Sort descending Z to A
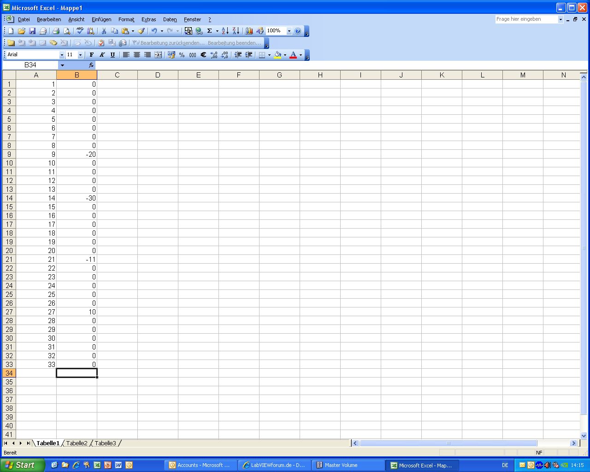 coord(236,31)
